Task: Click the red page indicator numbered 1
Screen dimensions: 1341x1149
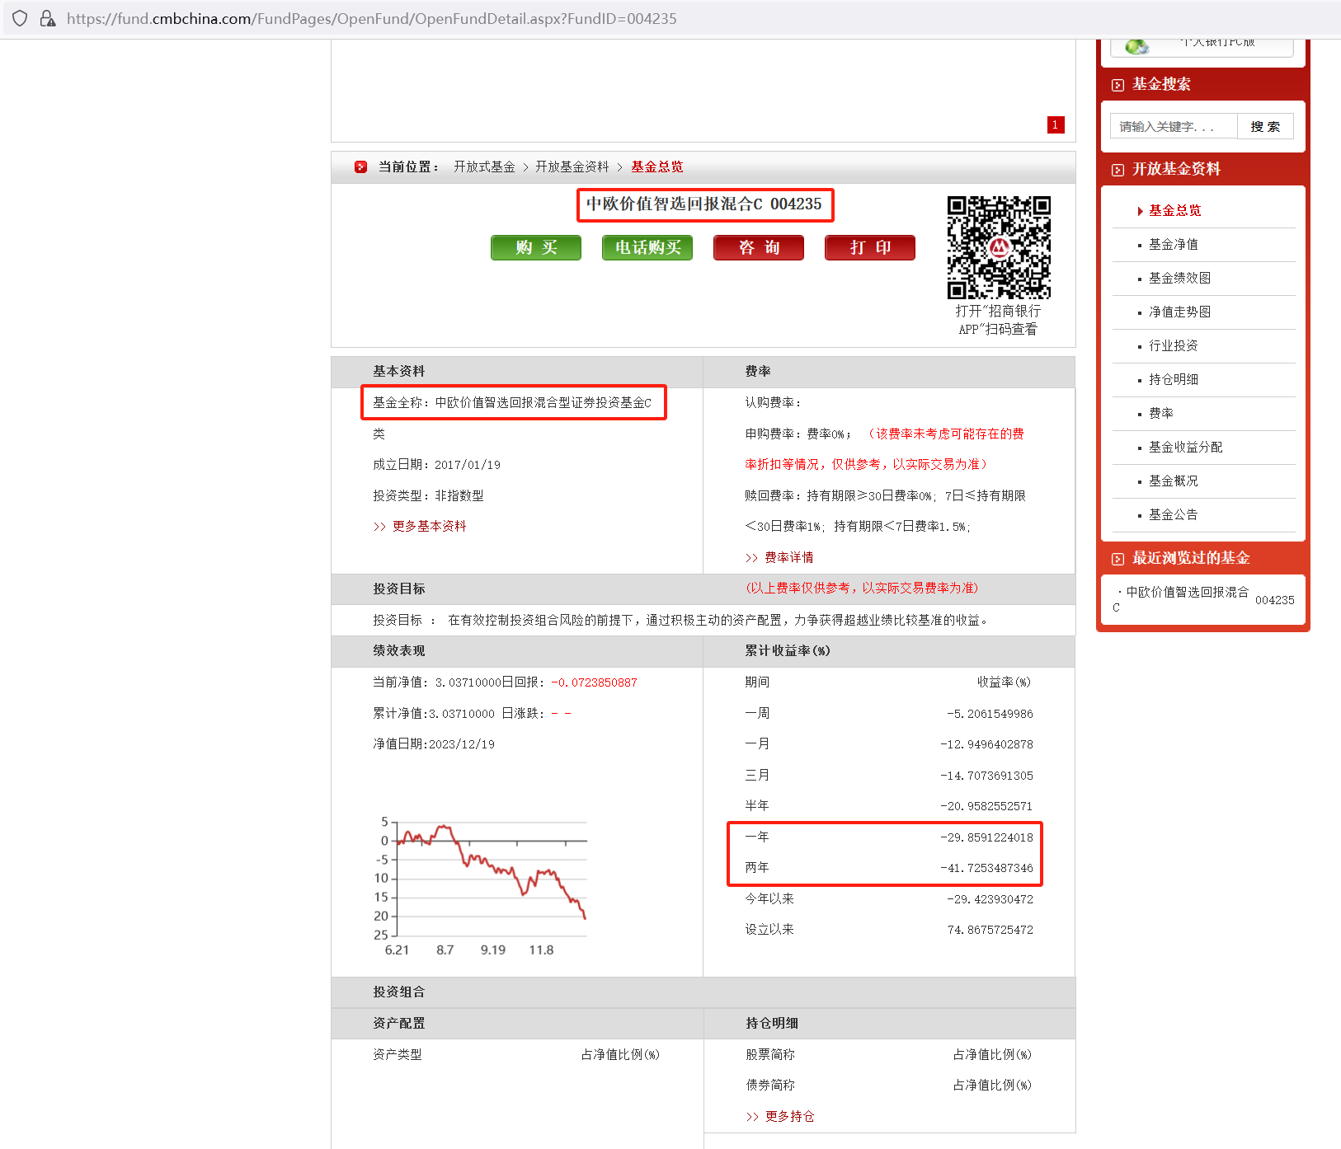Action: click(1056, 124)
